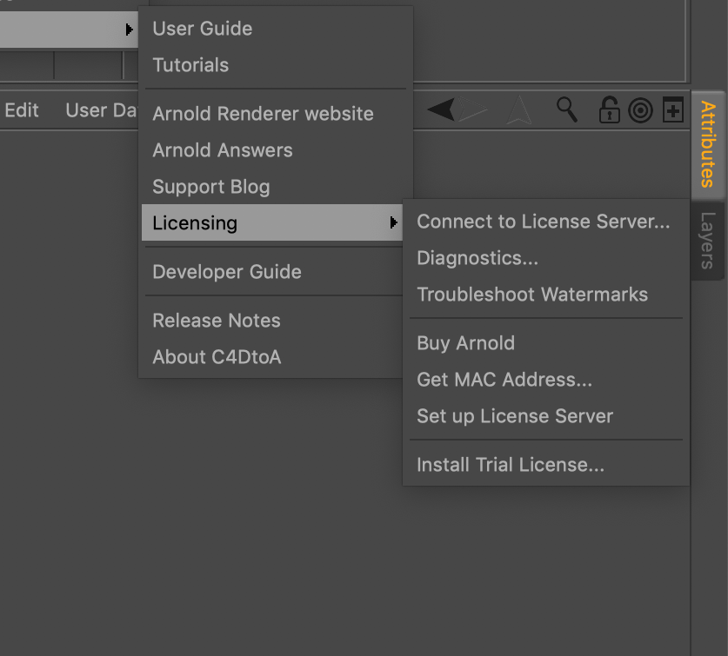The image size is (728, 656).
Task: Select Get MAC Address... item
Action: tap(546, 380)
